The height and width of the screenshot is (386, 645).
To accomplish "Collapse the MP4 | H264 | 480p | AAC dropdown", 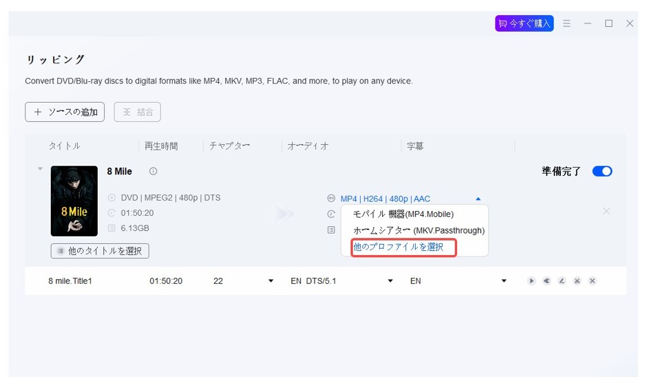I will pyautogui.click(x=478, y=199).
